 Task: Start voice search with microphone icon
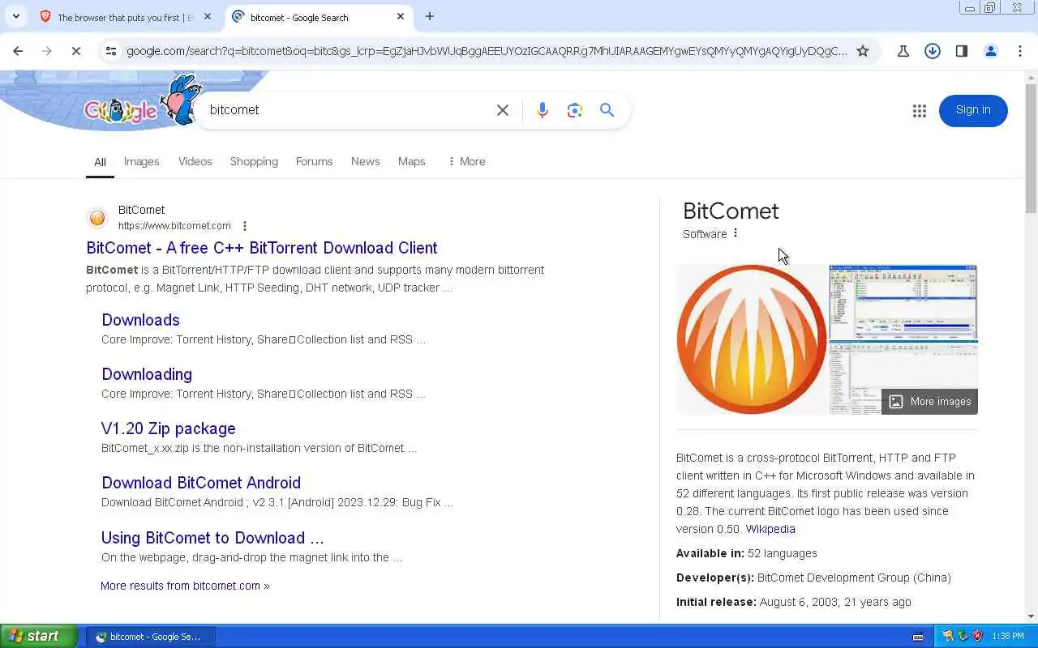click(543, 110)
